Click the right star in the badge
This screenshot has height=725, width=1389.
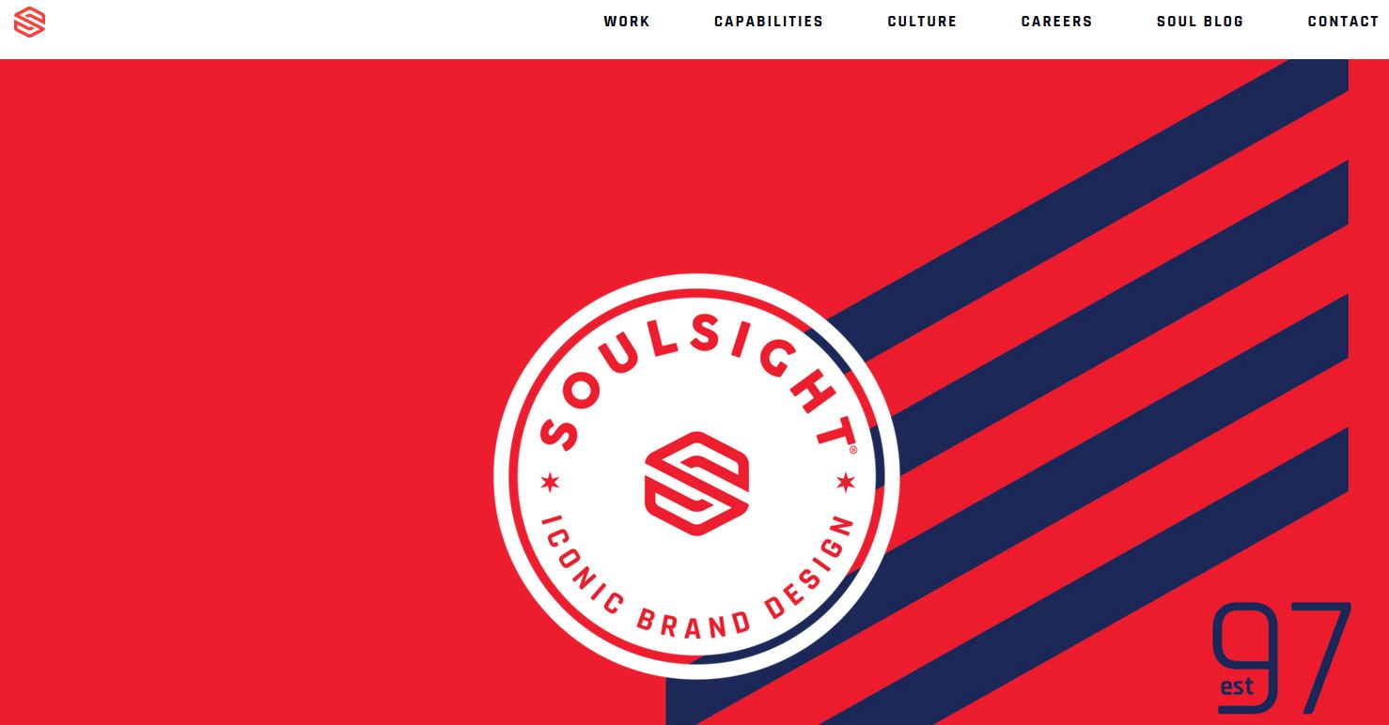tap(845, 483)
